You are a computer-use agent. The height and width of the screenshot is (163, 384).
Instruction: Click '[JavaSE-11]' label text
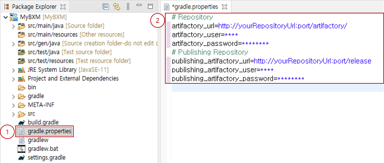click(93, 70)
